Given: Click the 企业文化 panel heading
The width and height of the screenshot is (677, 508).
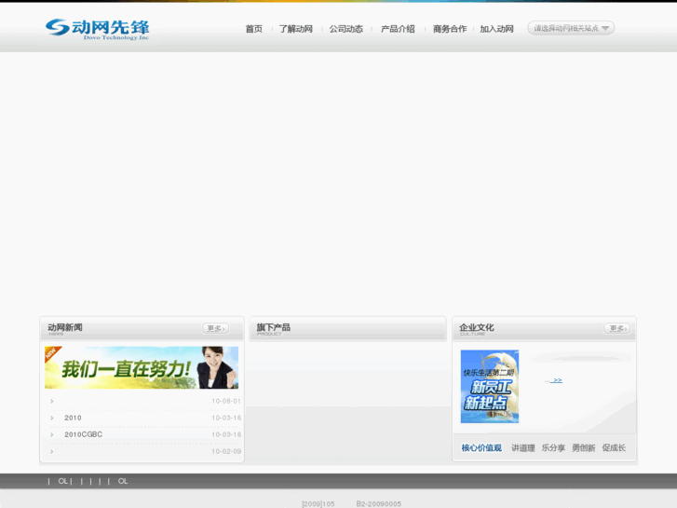Looking at the screenshot, I should click(x=477, y=327).
